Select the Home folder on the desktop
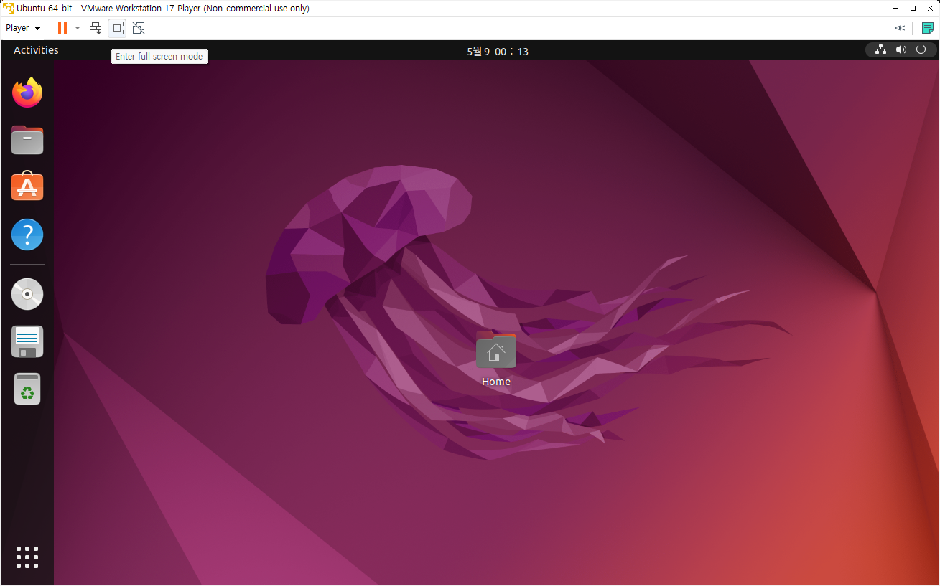Screen dimensions: 940x586 click(x=496, y=350)
